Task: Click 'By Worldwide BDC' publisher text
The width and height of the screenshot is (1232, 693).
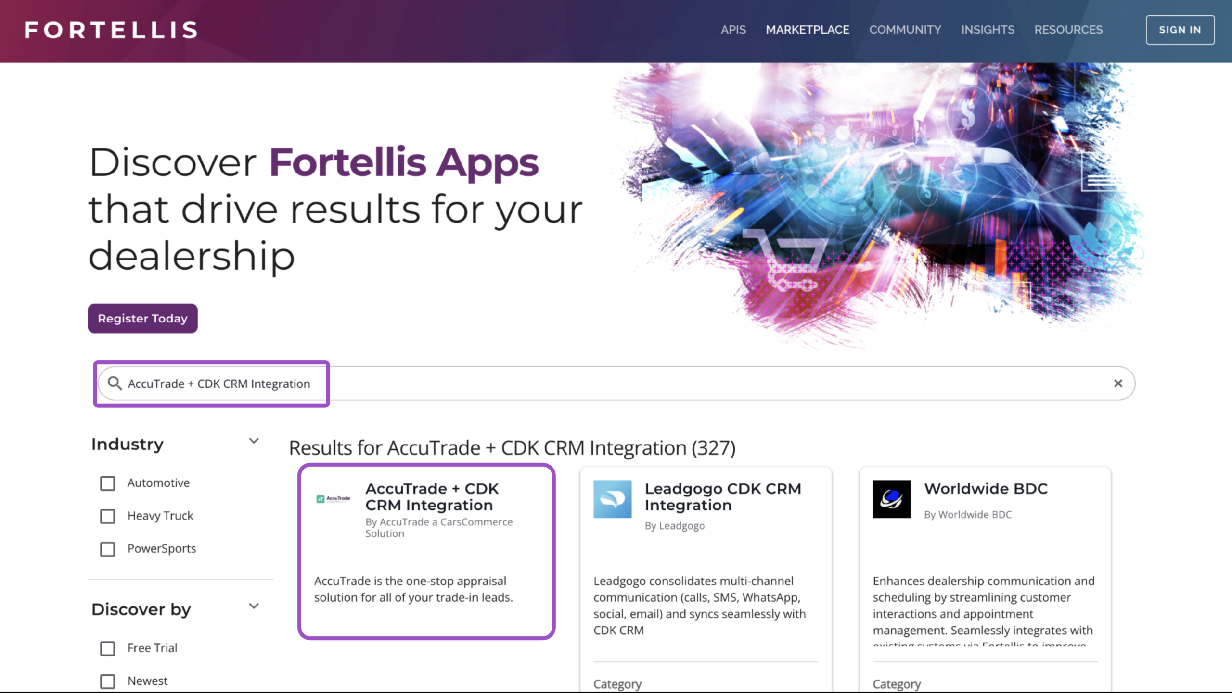Action: (x=968, y=515)
